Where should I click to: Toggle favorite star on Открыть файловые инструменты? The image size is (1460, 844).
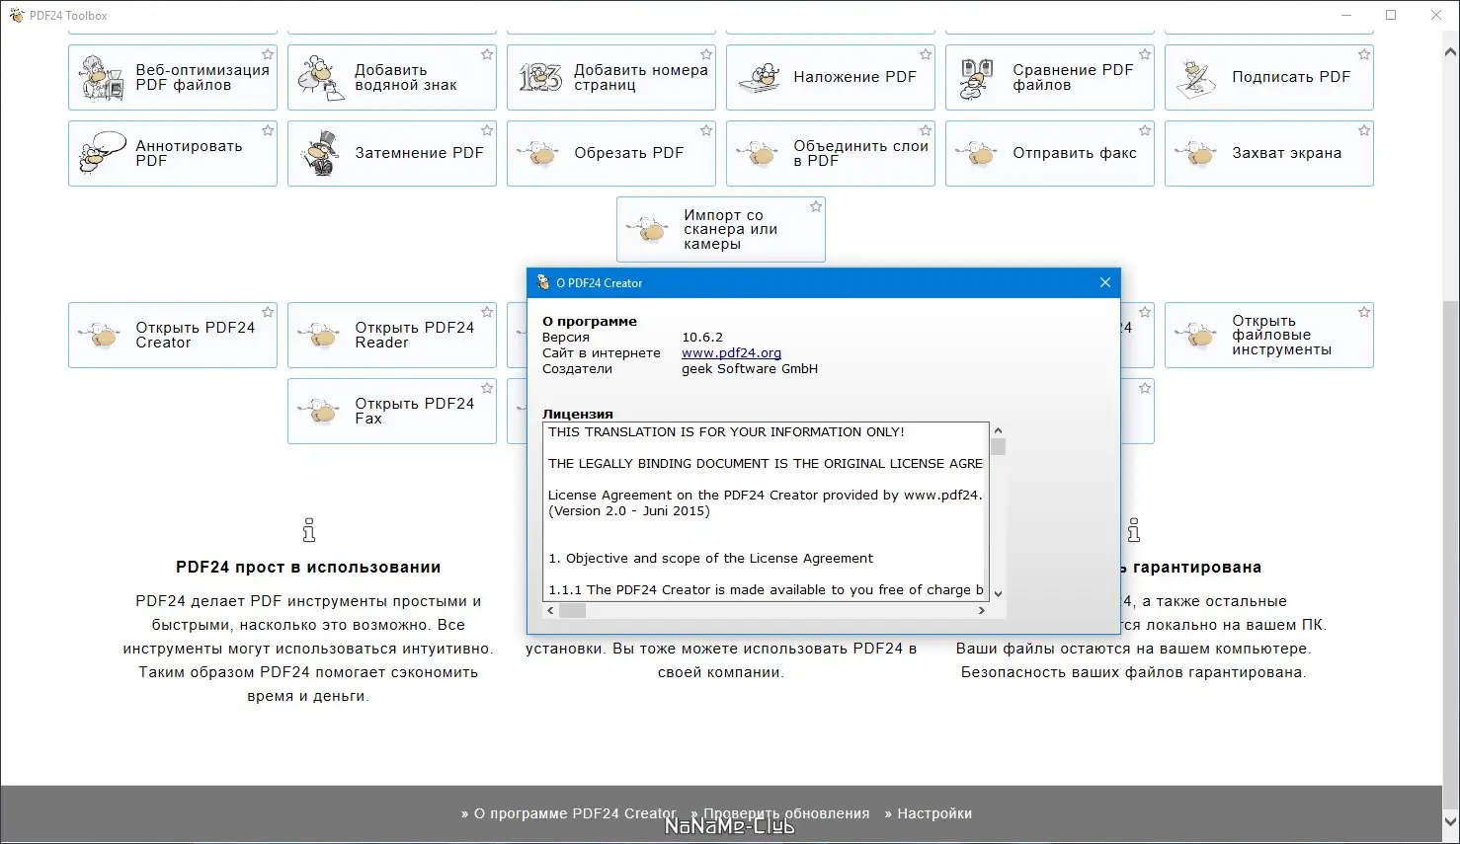pyautogui.click(x=1364, y=312)
